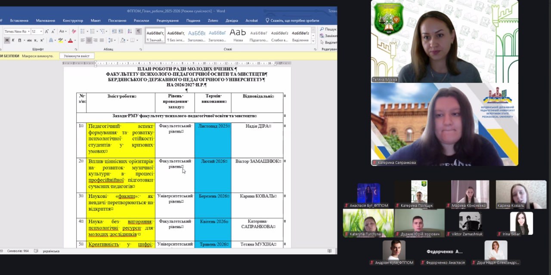Grow font size with the larger A icon
Image resolution: width=551 pixels, height=275 pixels.
pos(47,31)
